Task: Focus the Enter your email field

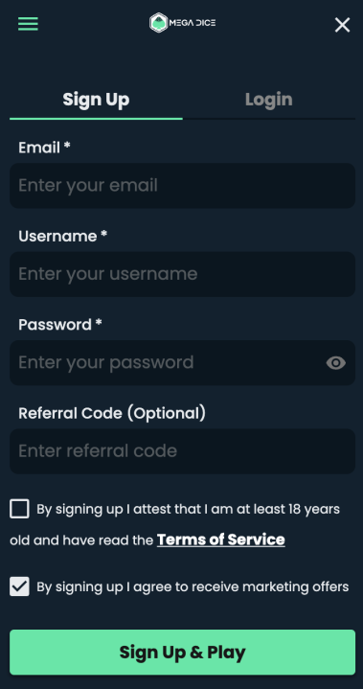Action: [182, 186]
